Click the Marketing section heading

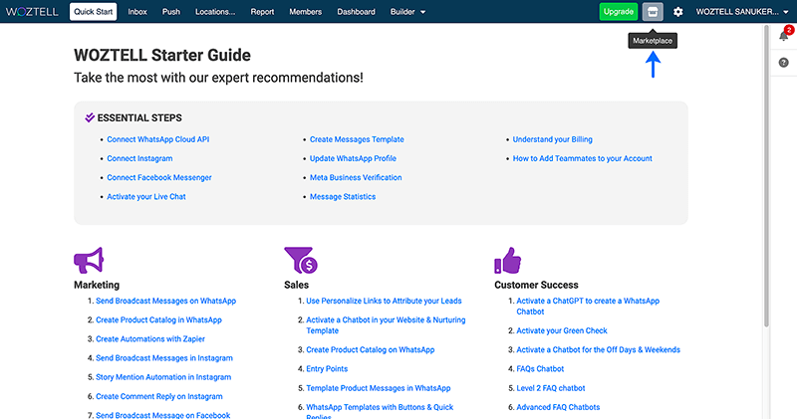(97, 285)
